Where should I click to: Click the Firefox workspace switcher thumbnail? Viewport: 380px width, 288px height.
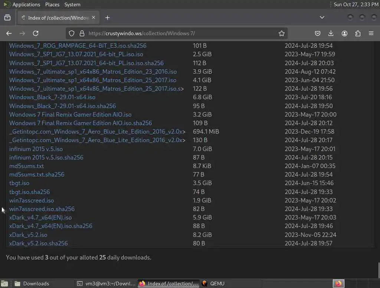(x=338, y=284)
